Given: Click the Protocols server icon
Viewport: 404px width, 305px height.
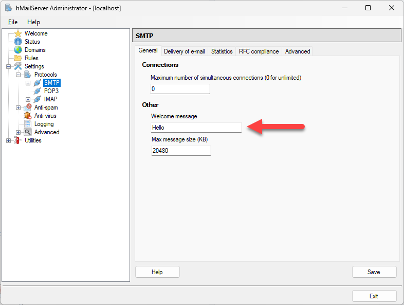Looking at the screenshot, I should coord(28,75).
